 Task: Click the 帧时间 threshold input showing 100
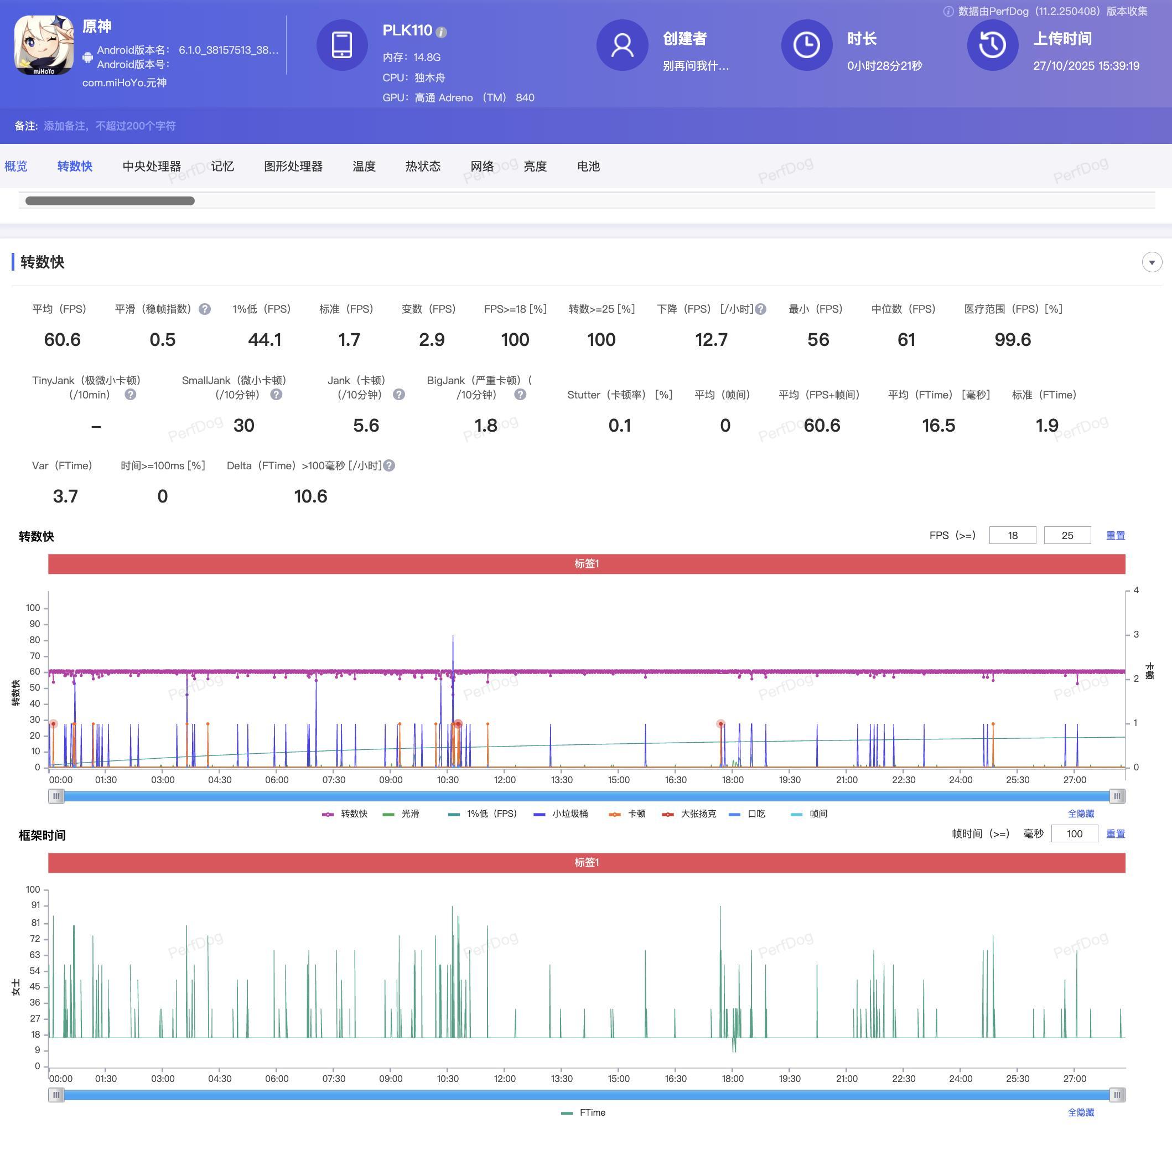click(1074, 833)
